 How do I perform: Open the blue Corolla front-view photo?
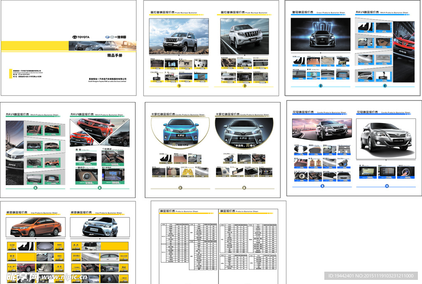(x=181, y=133)
